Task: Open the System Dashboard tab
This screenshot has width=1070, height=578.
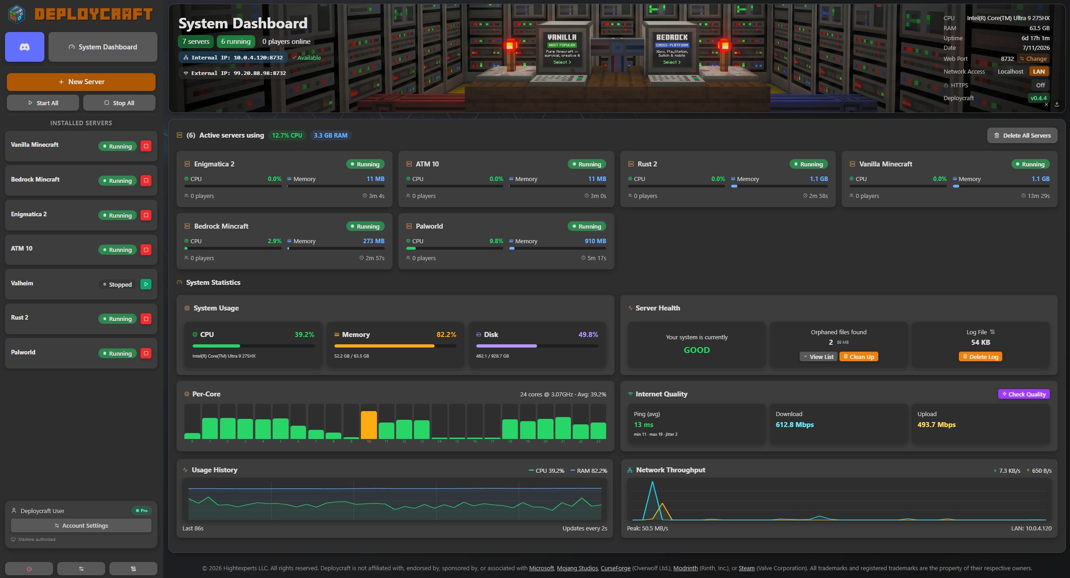Action: coord(103,47)
